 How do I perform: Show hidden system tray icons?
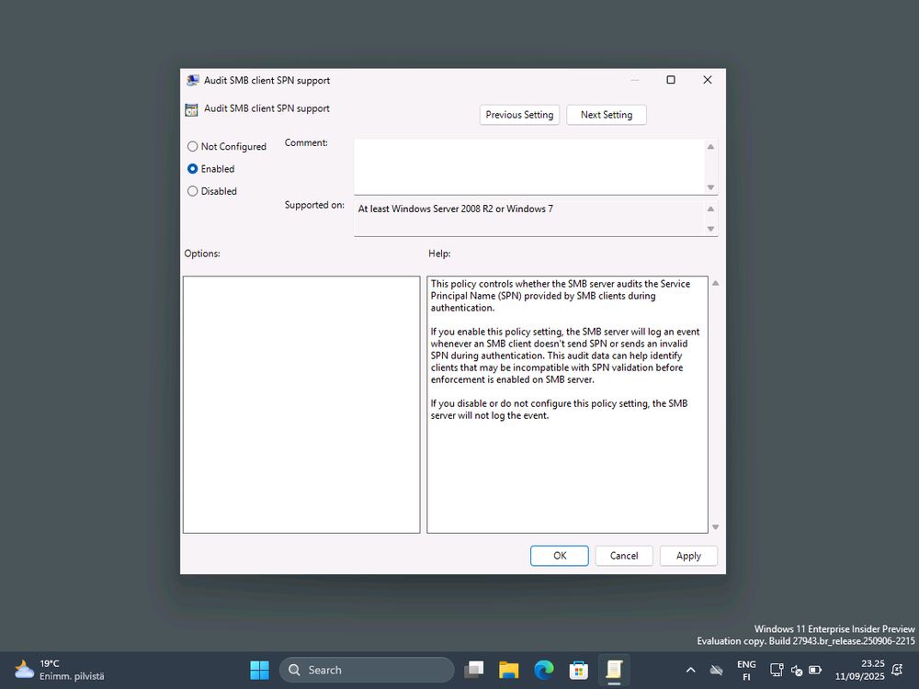tap(690, 670)
